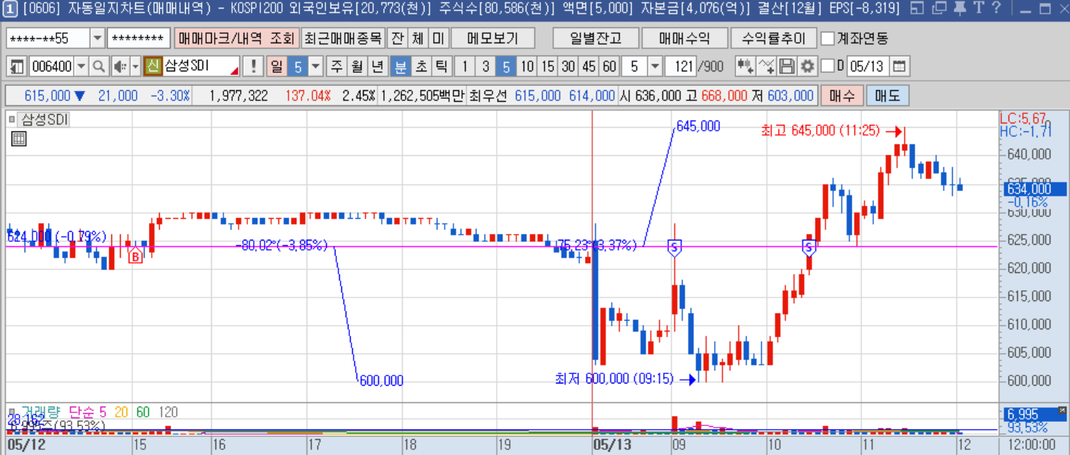Open chart settings gear icon
1070x455 pixels.
808,67
